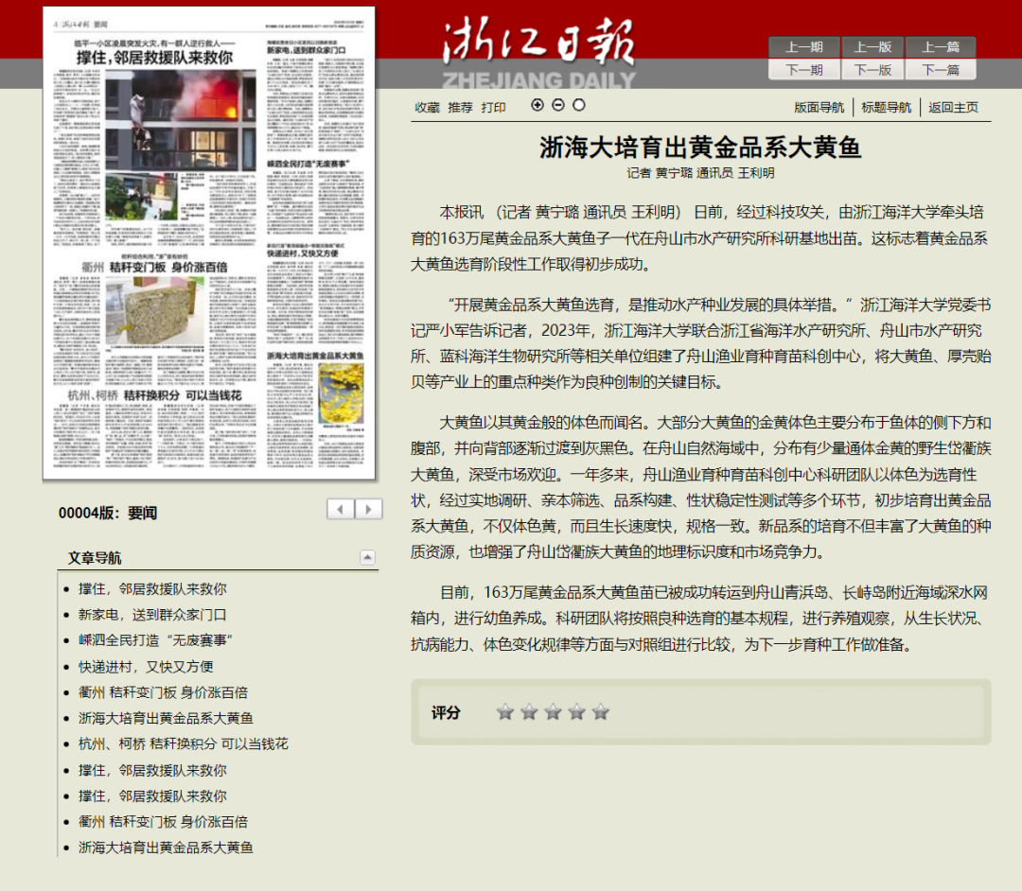
Task: Click byline 记者 黄宁璐 通讯员 王利明
Action: [x=700, y=172]
